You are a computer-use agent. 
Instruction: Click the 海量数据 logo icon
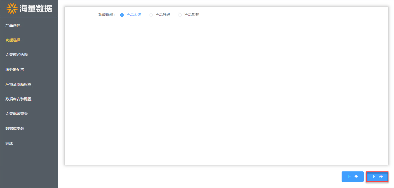click(12, 8)
